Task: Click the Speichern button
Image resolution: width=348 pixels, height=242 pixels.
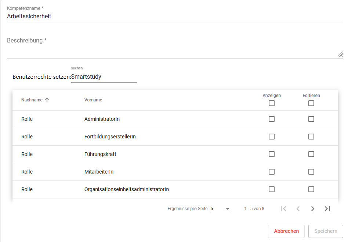Action: (326, 231)
